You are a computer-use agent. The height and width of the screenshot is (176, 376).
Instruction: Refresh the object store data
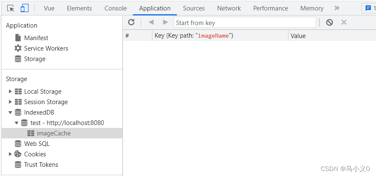(x=131, y=22)
